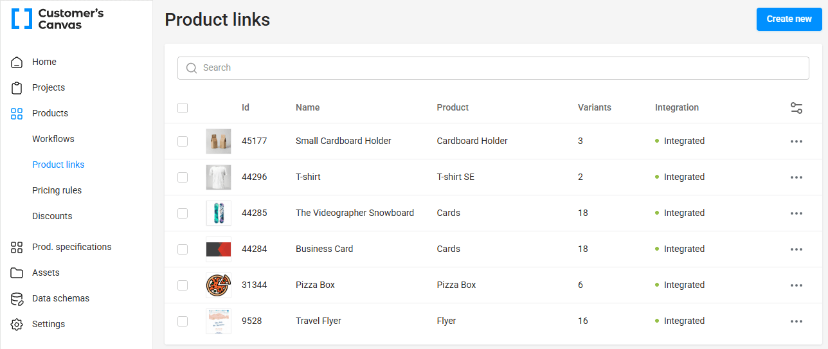
Task: Open table column filter settings icon
Action: click(797, 108)
